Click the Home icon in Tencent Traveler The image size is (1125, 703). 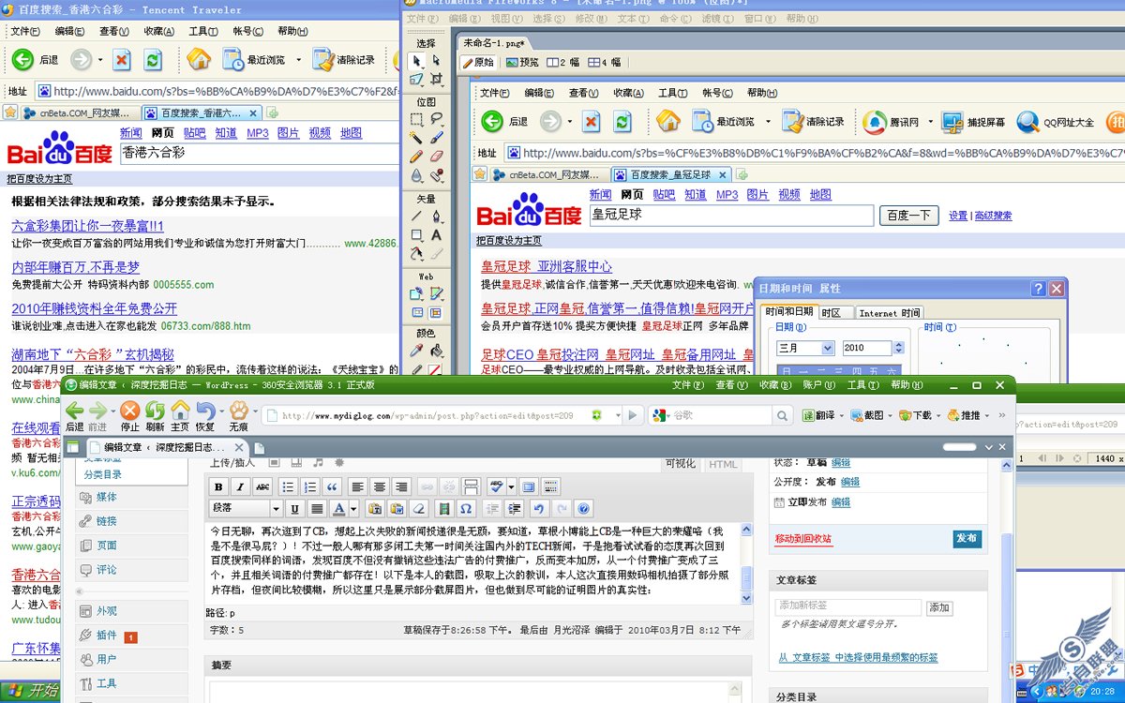click(199, 60)
